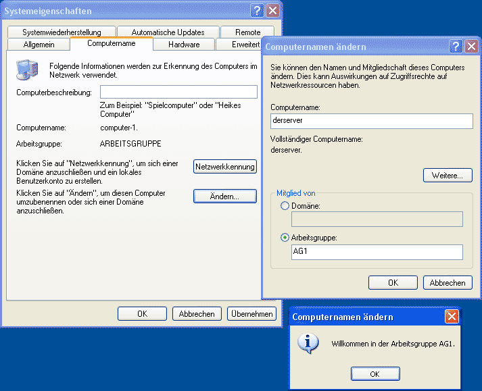Select the Domäne radio button
Image resolution: width=482 pixels, height=391 pixels.
[x=284, y=205]
